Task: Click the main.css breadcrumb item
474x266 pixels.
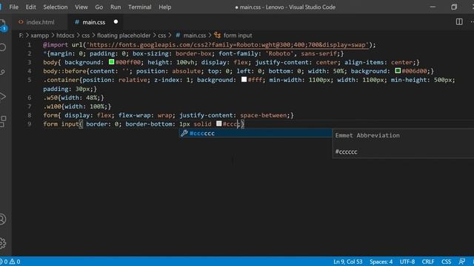Action: pos(194,35)
